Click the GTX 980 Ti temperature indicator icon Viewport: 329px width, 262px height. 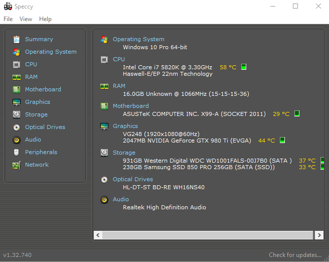coord(282,140)
